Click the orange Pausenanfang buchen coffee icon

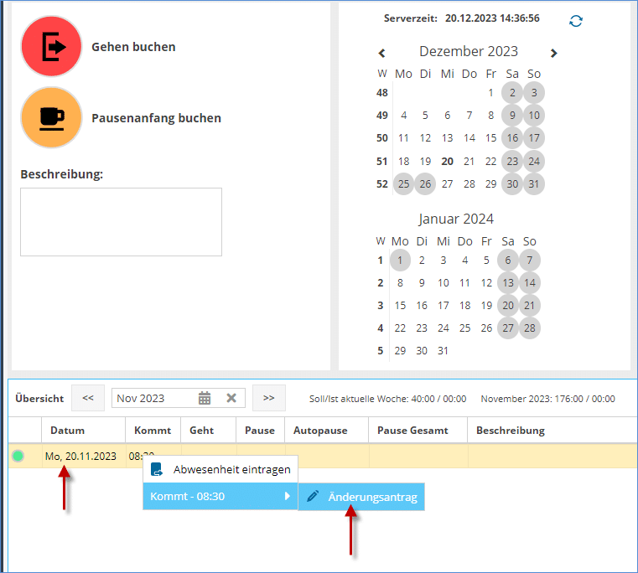pyautogui.click(x=51, y=118)
